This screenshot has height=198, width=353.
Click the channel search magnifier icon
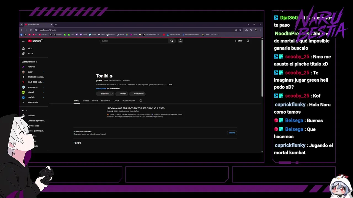click(x=141, y=101)
